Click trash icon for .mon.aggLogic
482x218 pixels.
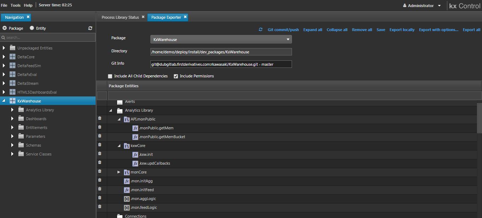100,198
